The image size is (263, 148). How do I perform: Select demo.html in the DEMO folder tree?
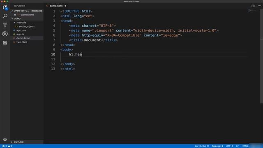pyautogui.click(x=23, y=38)
